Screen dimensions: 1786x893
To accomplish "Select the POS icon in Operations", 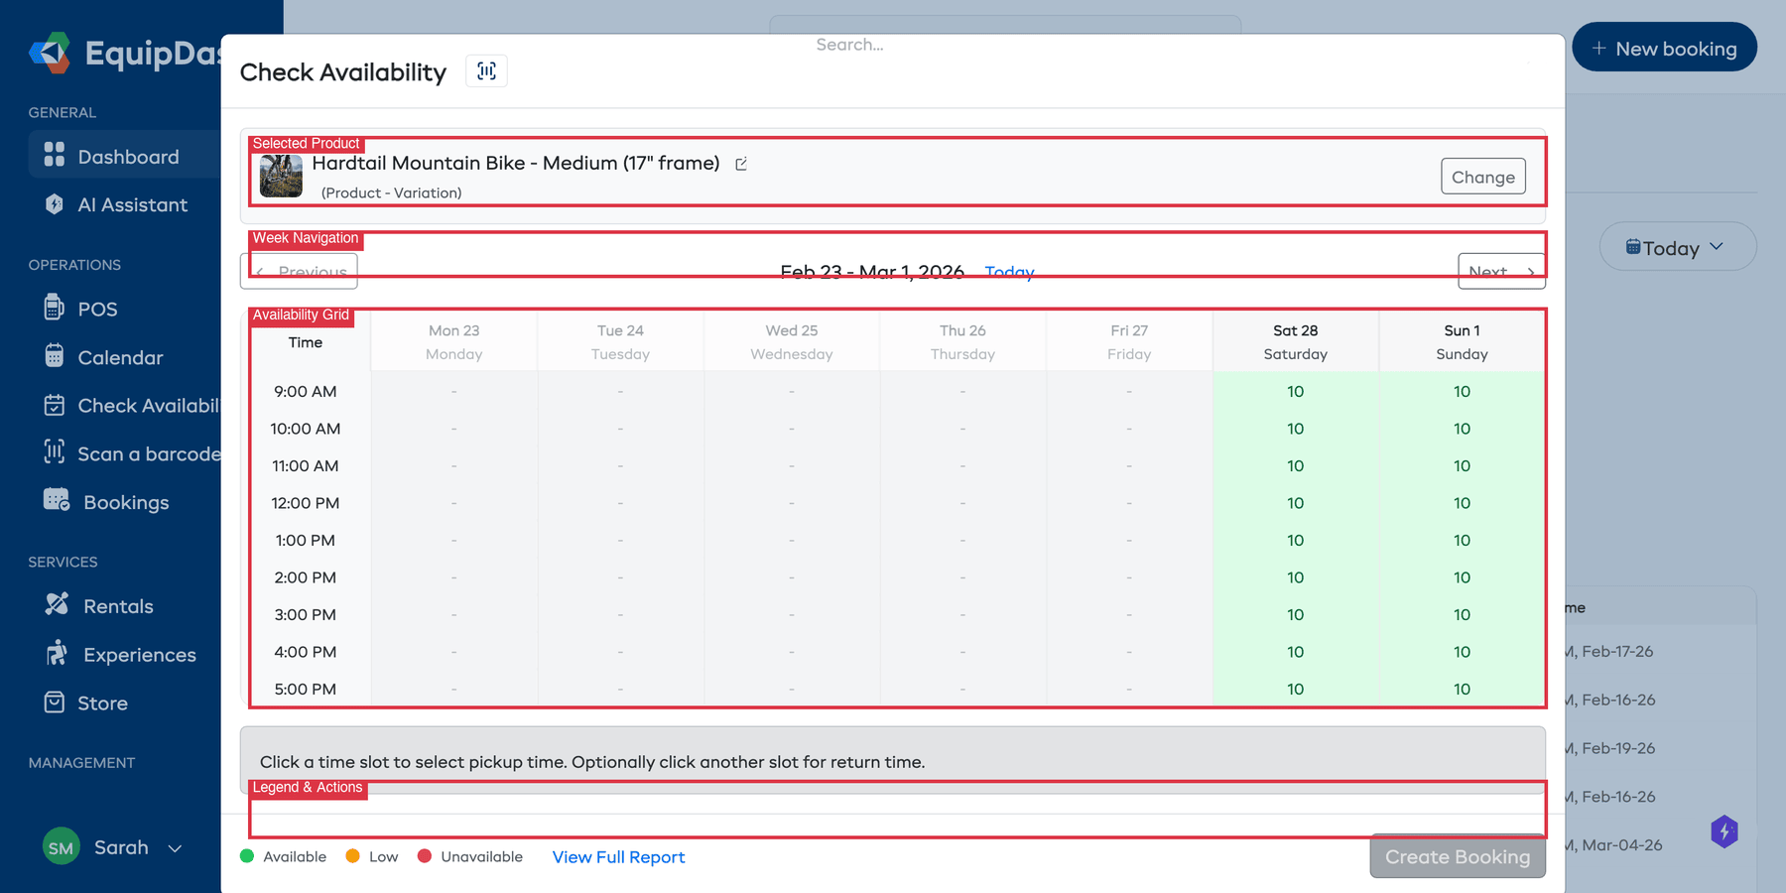I will point(55,308).
